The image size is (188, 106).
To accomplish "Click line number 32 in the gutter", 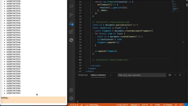I will tap(80, 28).
